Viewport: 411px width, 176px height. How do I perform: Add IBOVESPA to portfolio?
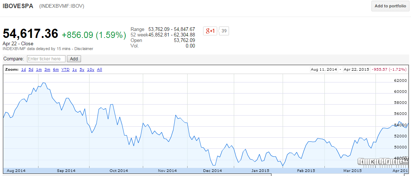point(390,6)
